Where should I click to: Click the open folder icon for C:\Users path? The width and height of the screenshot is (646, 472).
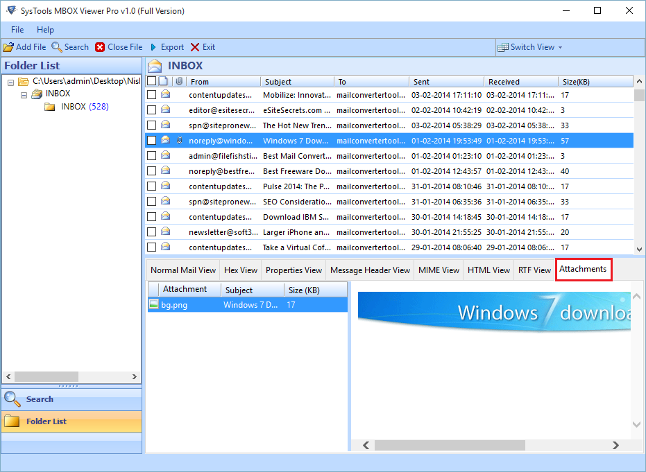[24, 82]
